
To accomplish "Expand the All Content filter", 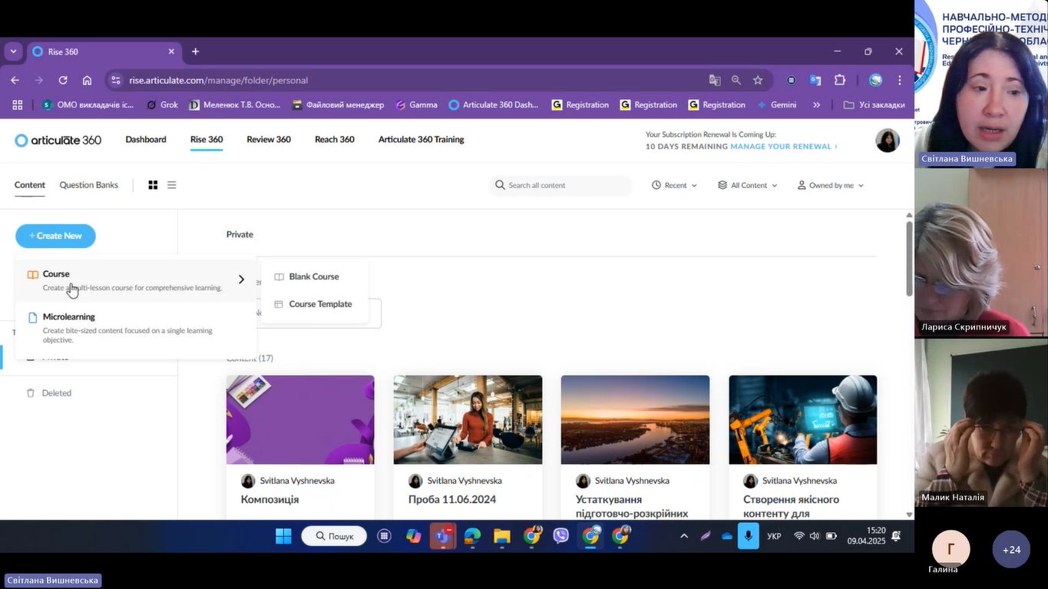I will (748, 185).
